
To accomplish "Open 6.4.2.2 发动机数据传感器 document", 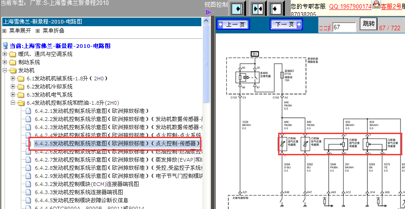I will click(x=118, y=119).
